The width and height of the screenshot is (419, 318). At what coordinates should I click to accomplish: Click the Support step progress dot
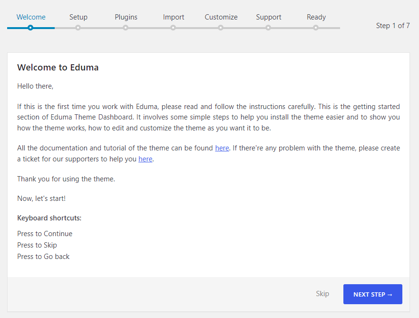pyautogui.click(x=268, y=28)
